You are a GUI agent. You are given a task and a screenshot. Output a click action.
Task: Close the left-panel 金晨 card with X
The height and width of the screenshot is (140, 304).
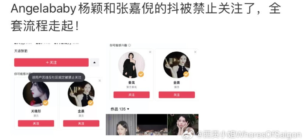100,81
